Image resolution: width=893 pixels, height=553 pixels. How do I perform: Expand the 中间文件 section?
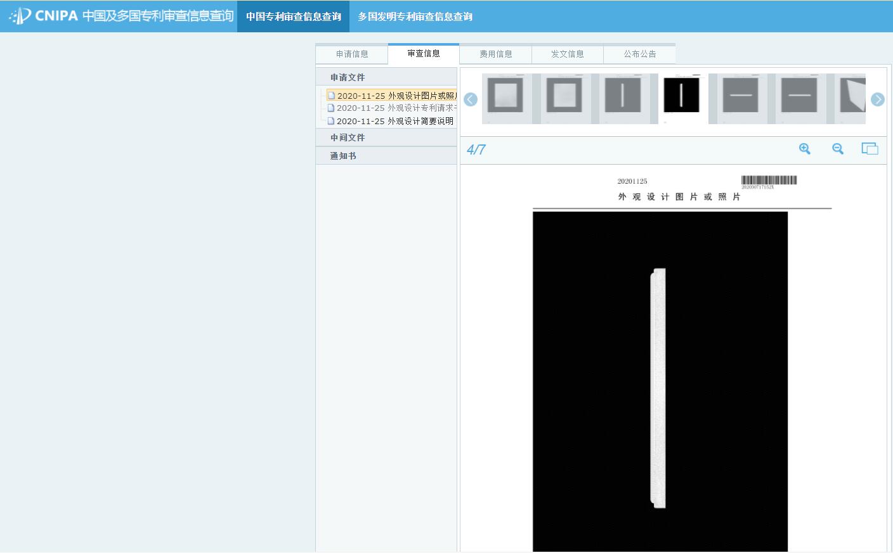(x=348, y=137)
